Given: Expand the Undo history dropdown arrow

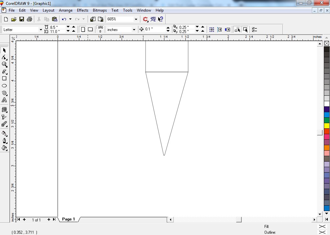Looking at the screenshot, I should 70,19.
